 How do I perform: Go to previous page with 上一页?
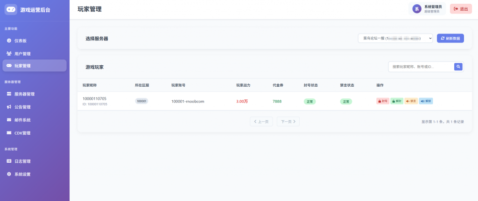pyautogui.click(x=261, y=122)
